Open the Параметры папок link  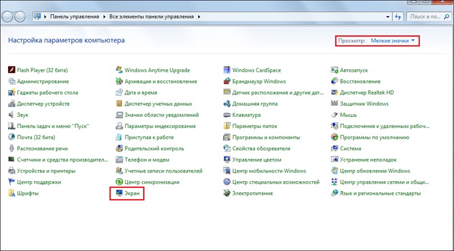point(255,126)
